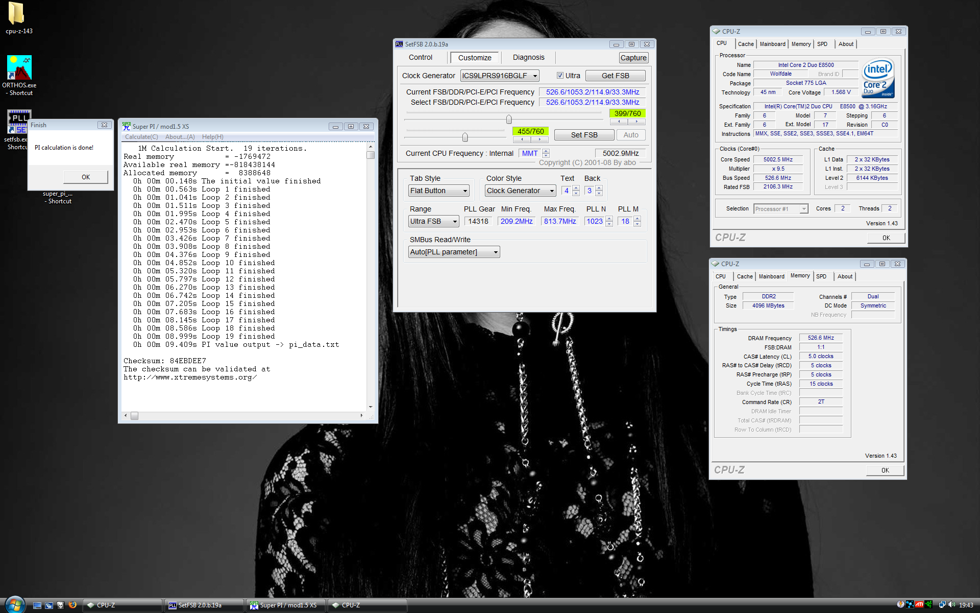The height and width of the screenshot is (613, 980).
Task: Open the ATI tray icon
Action: point(919,605)
